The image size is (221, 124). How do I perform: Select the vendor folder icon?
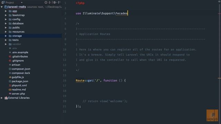click(x=10, y=44)
